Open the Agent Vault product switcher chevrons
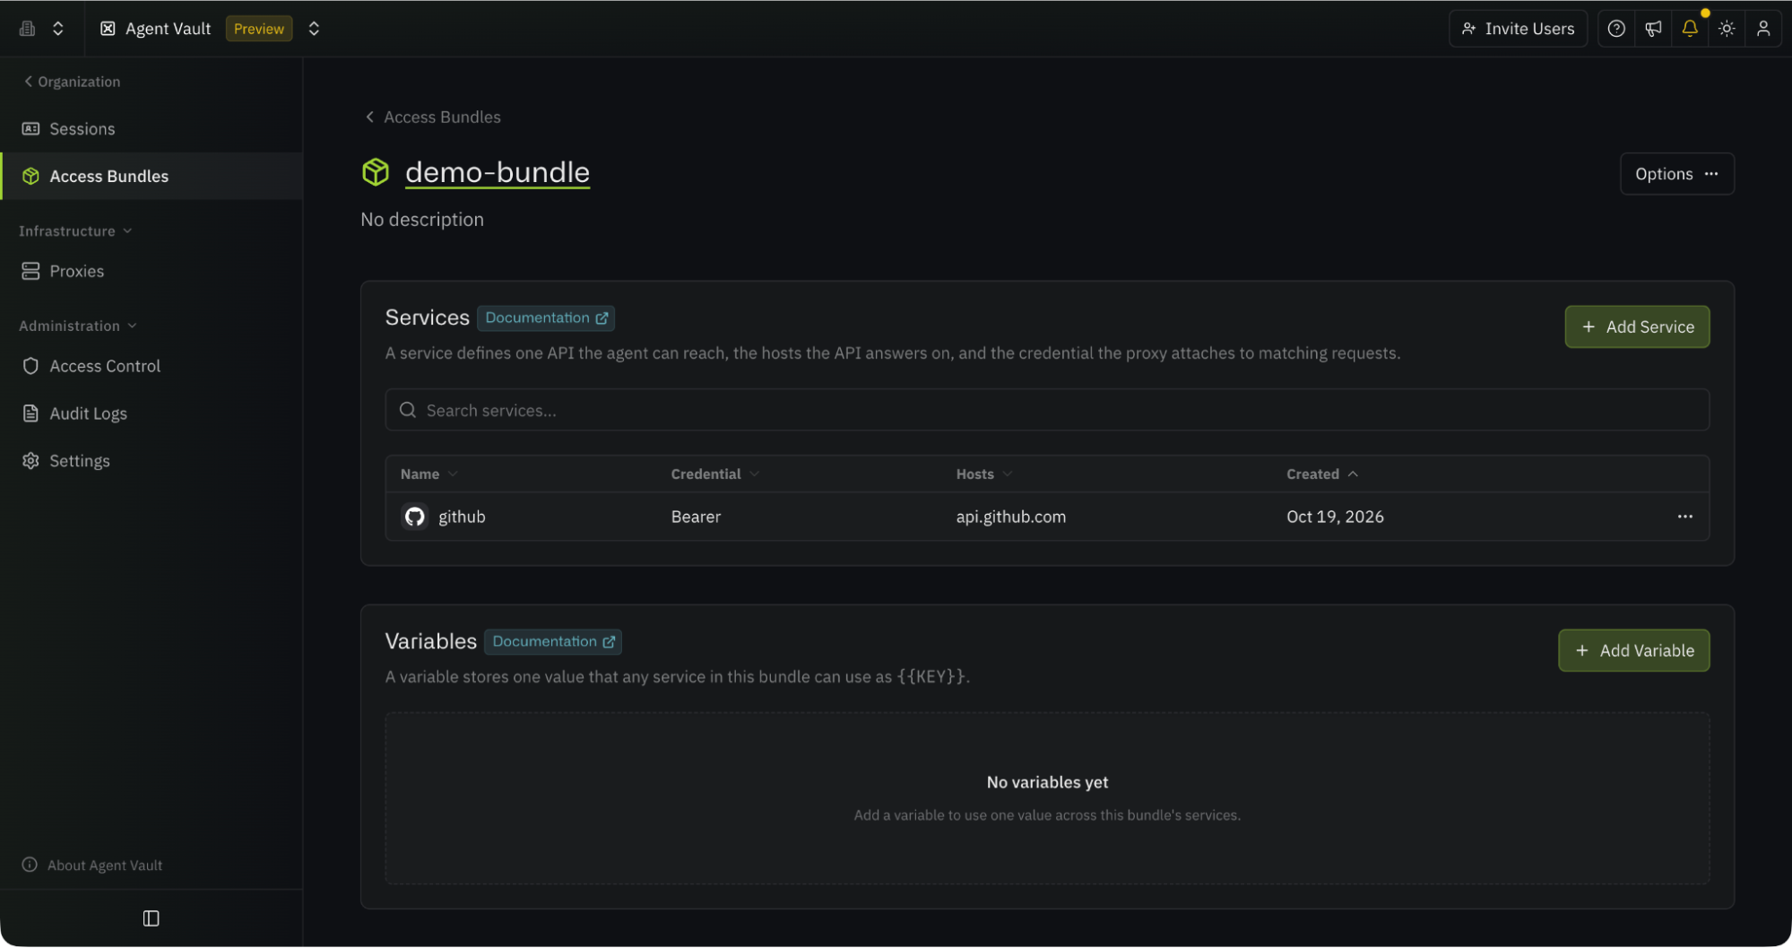Image resolution: width=1792 pixels, height=948 pixels. coord(314,29)
